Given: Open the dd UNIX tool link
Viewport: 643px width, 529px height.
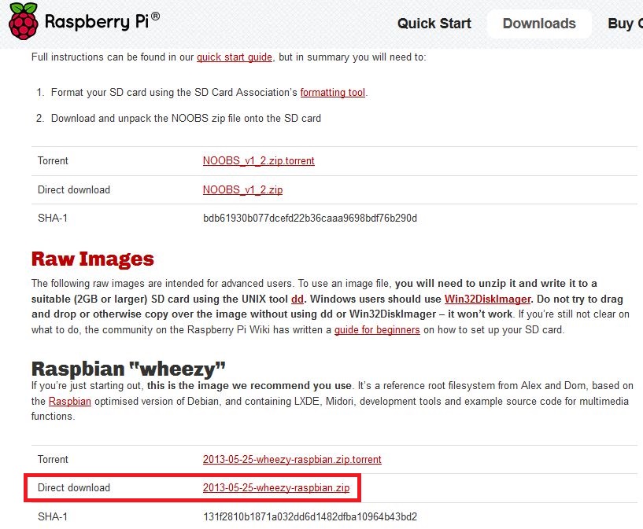Looking at the screenshot, I should (x=297, y=299).
